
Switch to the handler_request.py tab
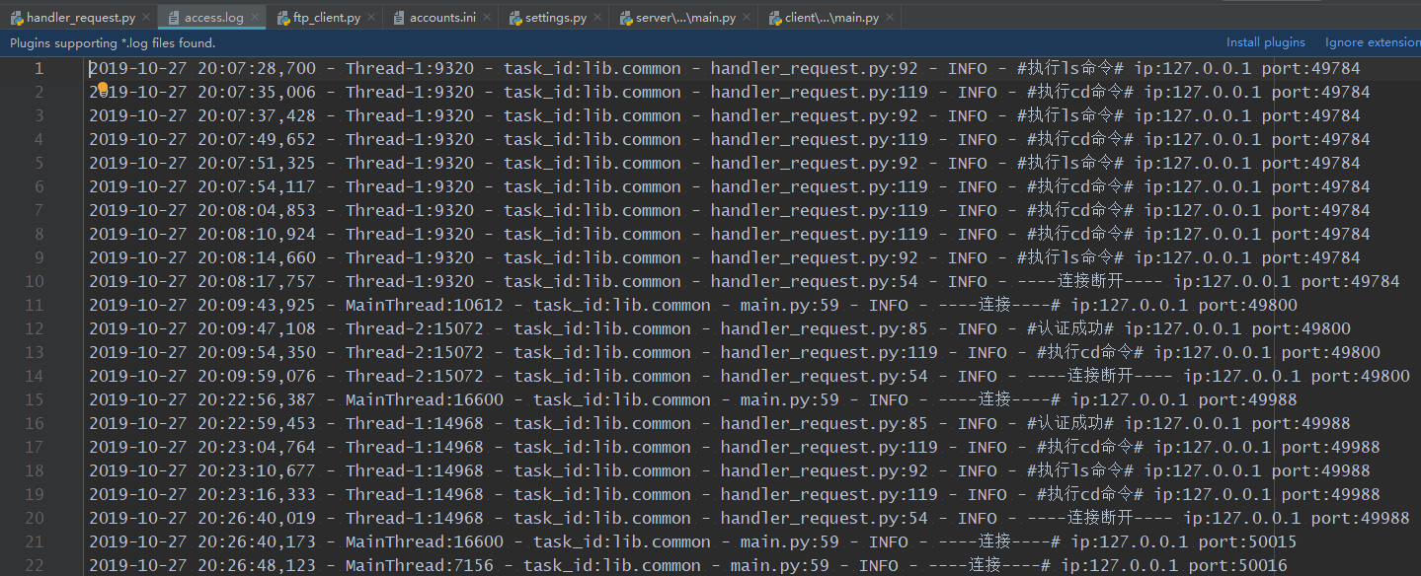pos(80,18)
